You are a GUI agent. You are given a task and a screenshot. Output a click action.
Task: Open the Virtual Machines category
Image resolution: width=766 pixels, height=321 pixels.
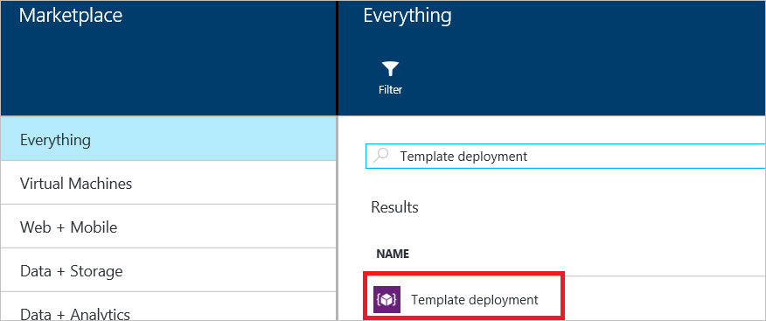click(168, 183)
